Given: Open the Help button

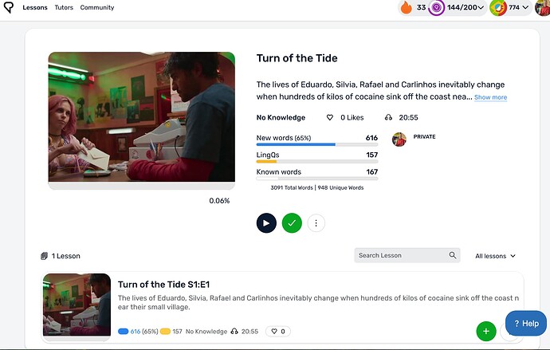Looking at the screenshot, I should click(526, 324).
